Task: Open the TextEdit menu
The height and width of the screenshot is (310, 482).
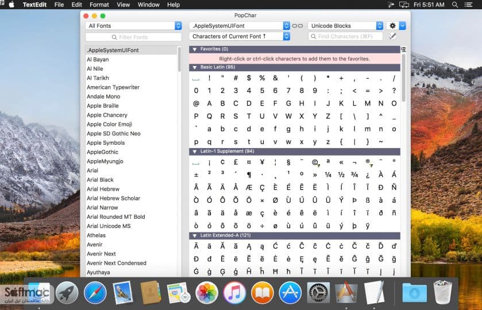Action: click(x=34, y=5)
